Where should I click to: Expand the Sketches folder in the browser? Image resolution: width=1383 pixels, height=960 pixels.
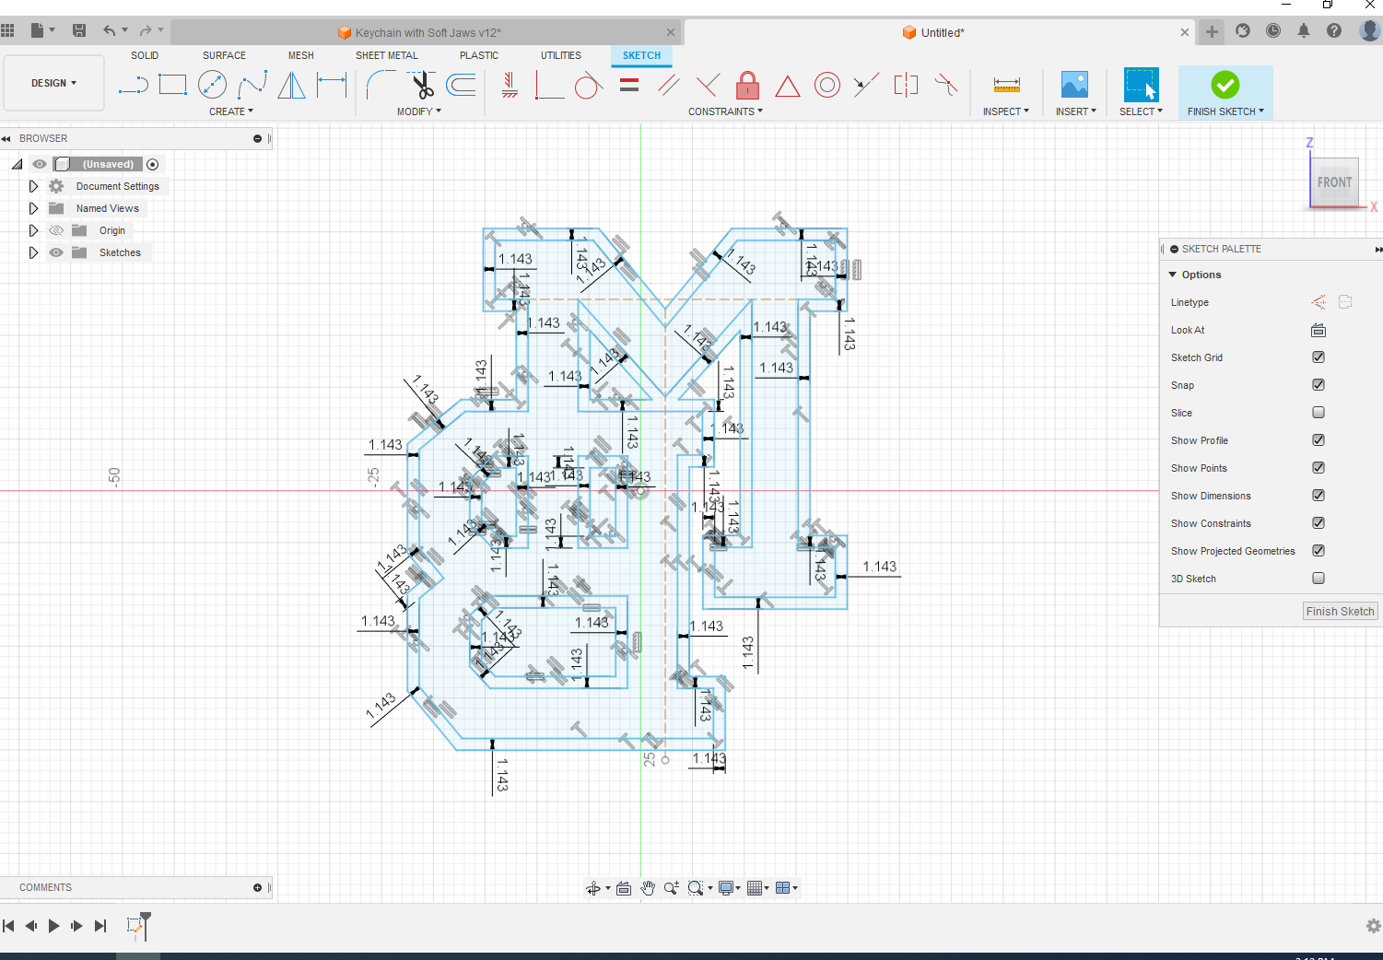[x=34, y=252]
